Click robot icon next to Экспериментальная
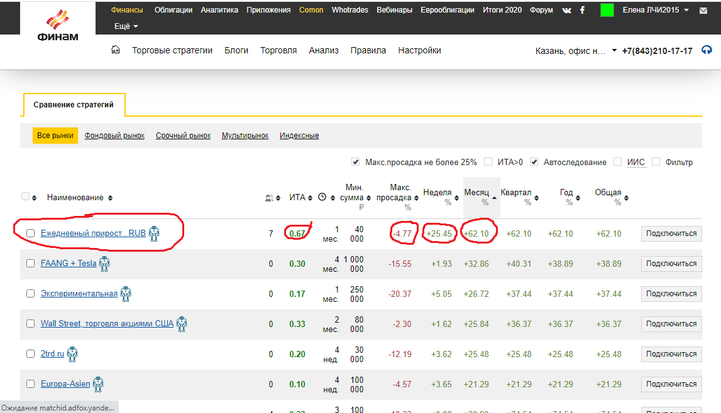 point(126,294)
